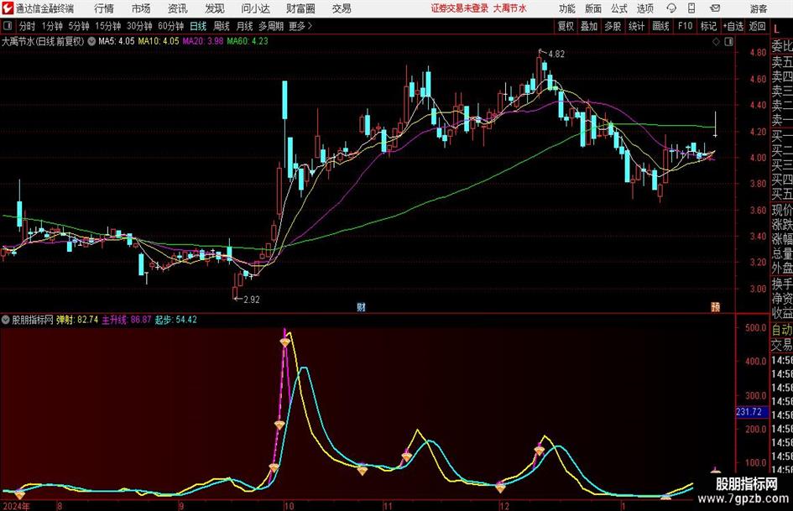793x511 pixels.
Task: Select the 日线 daily period tab
Action: coord(198,26)
